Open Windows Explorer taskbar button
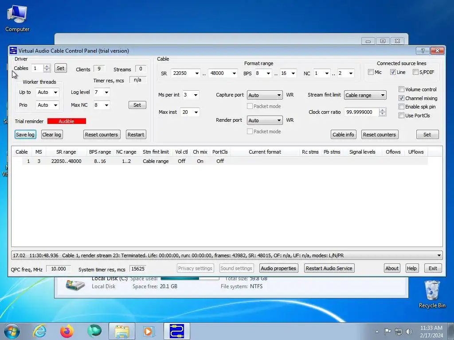The image size is (454, 340). (121, 331)
